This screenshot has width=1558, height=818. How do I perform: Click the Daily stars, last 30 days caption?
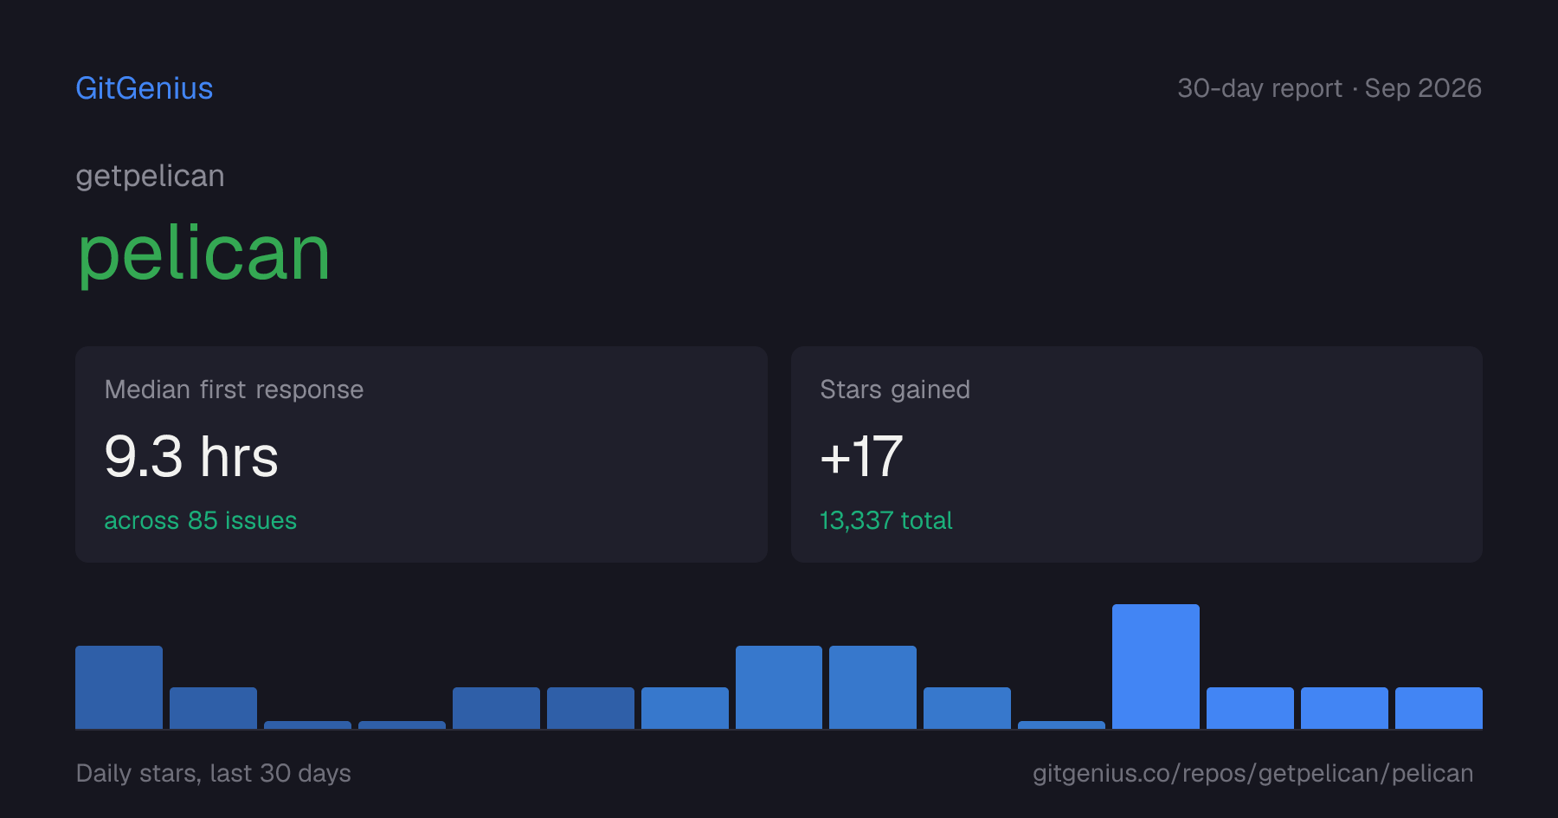coord(214,773)
